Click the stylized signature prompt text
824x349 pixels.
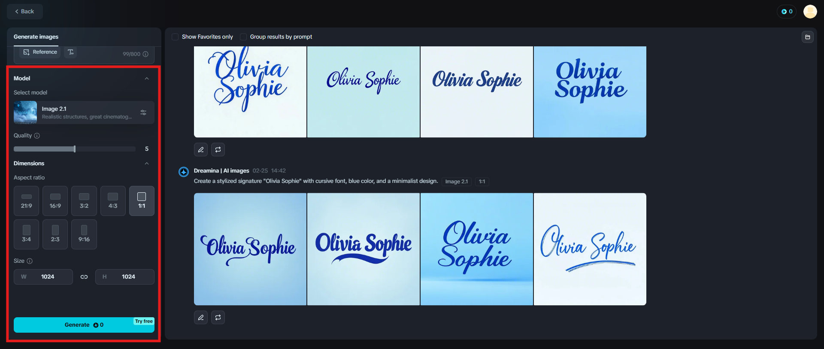coord(316,181)
